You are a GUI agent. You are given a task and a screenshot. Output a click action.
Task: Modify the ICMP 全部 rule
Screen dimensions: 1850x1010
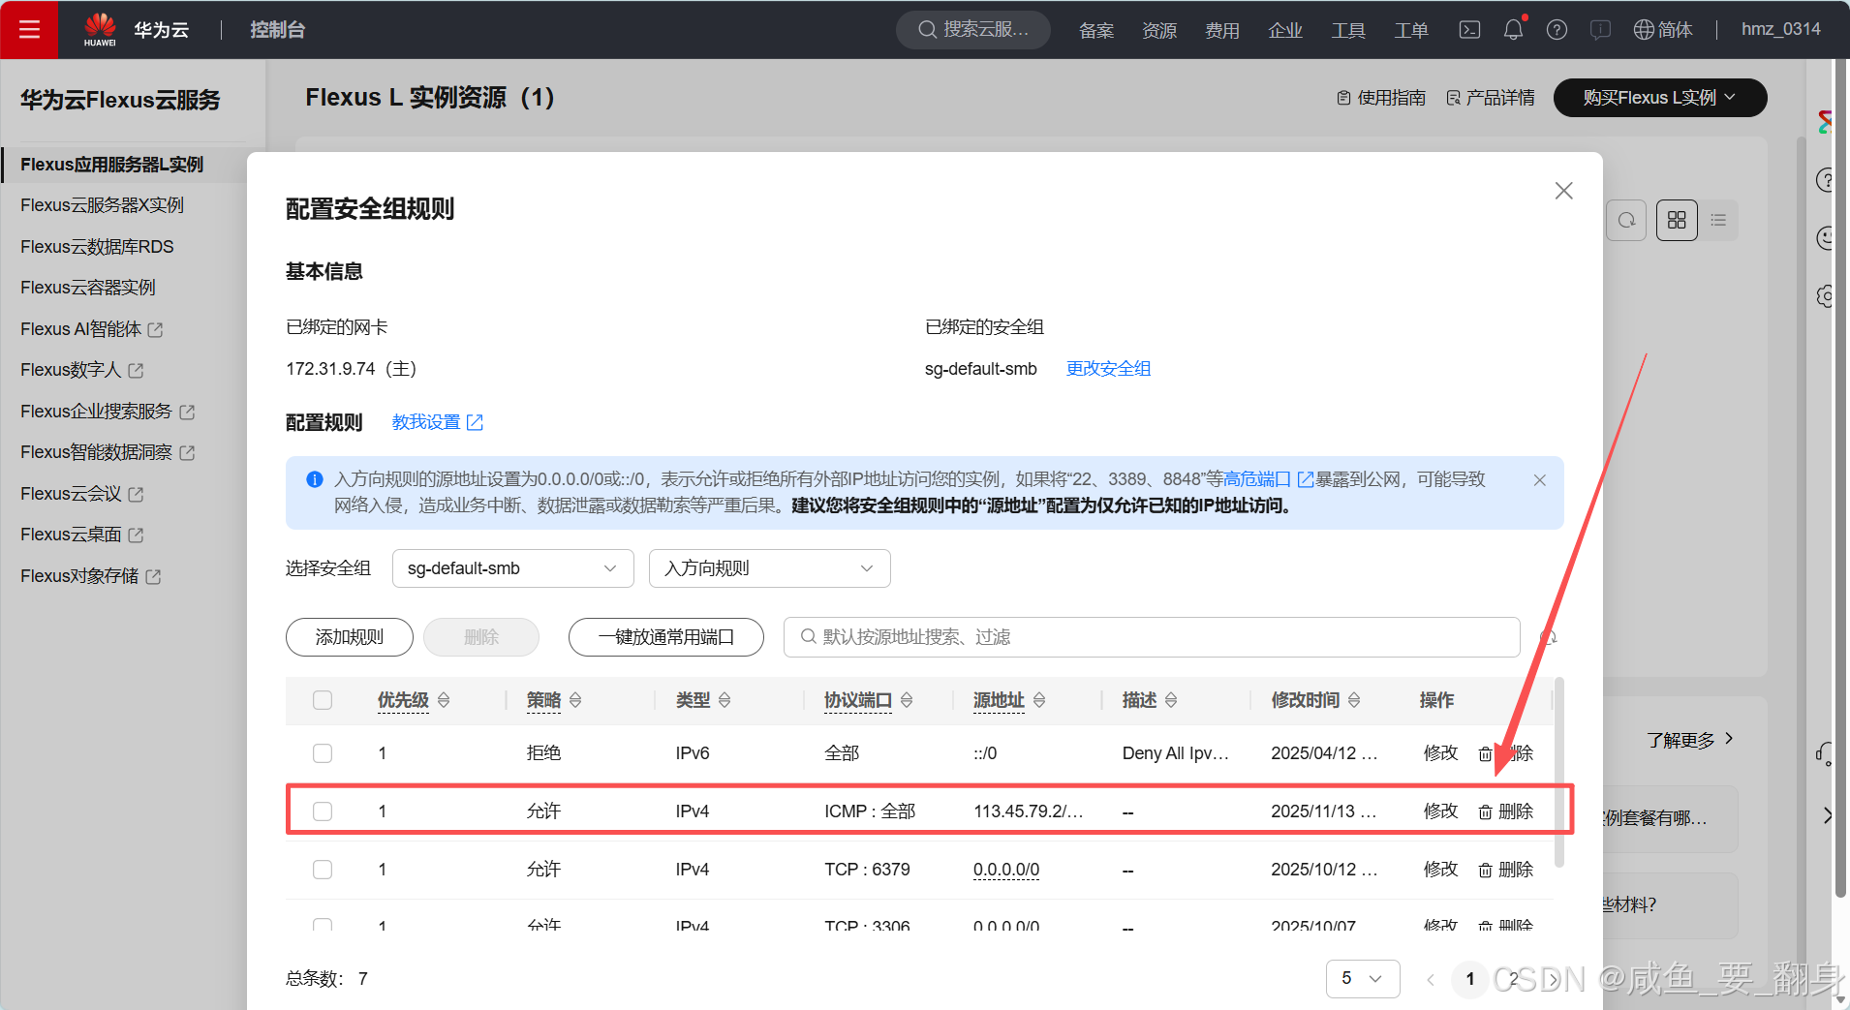tap(1440, 811)
